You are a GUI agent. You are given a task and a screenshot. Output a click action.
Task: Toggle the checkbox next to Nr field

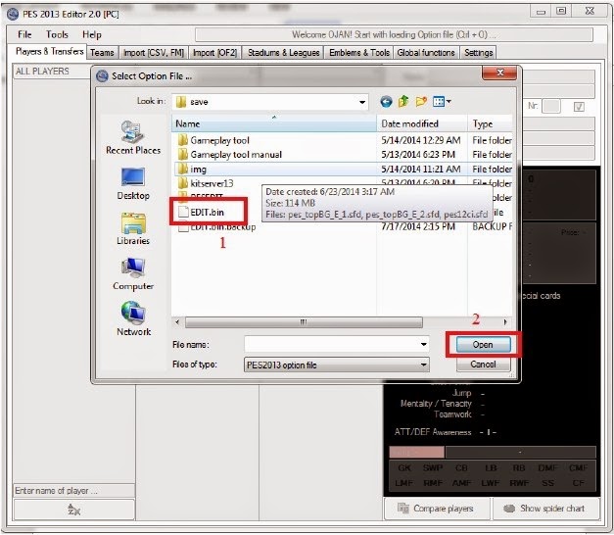(x=579, y=107)
